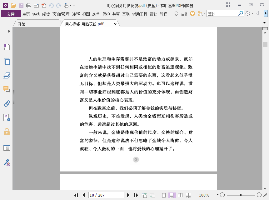Open the Comments panel icon
The image size is (269, 200).
(7, 89)
